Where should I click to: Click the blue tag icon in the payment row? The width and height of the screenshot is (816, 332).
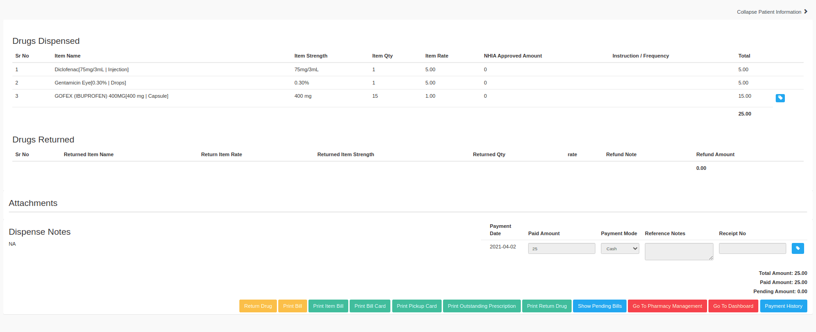[x=798, y=248]
